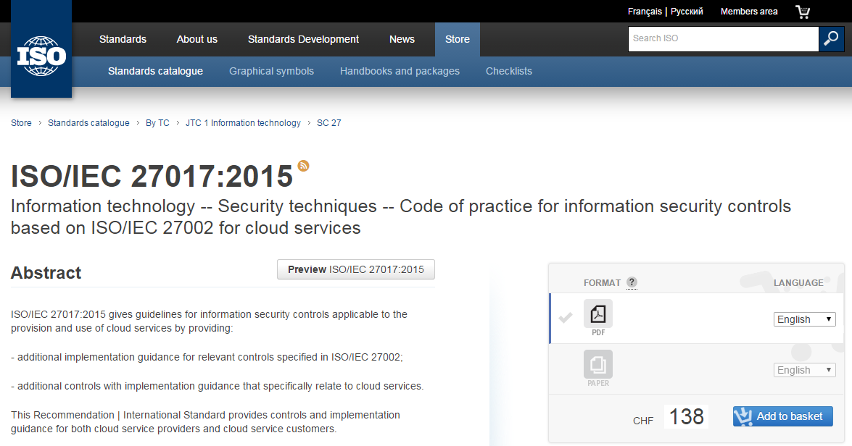852x446 pixels.
Task: Click the basket icon on Add to basket
Action: click(743, 416)
